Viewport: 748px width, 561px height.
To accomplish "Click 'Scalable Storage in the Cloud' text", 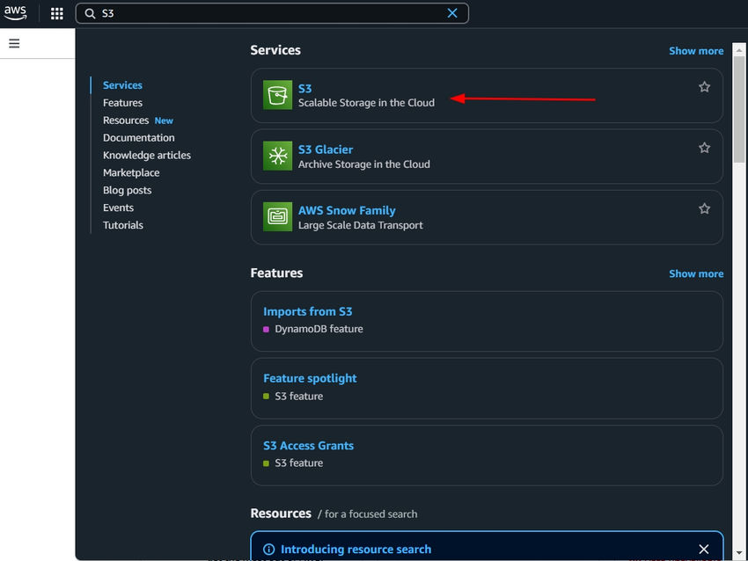I will (x=366, y=103).
